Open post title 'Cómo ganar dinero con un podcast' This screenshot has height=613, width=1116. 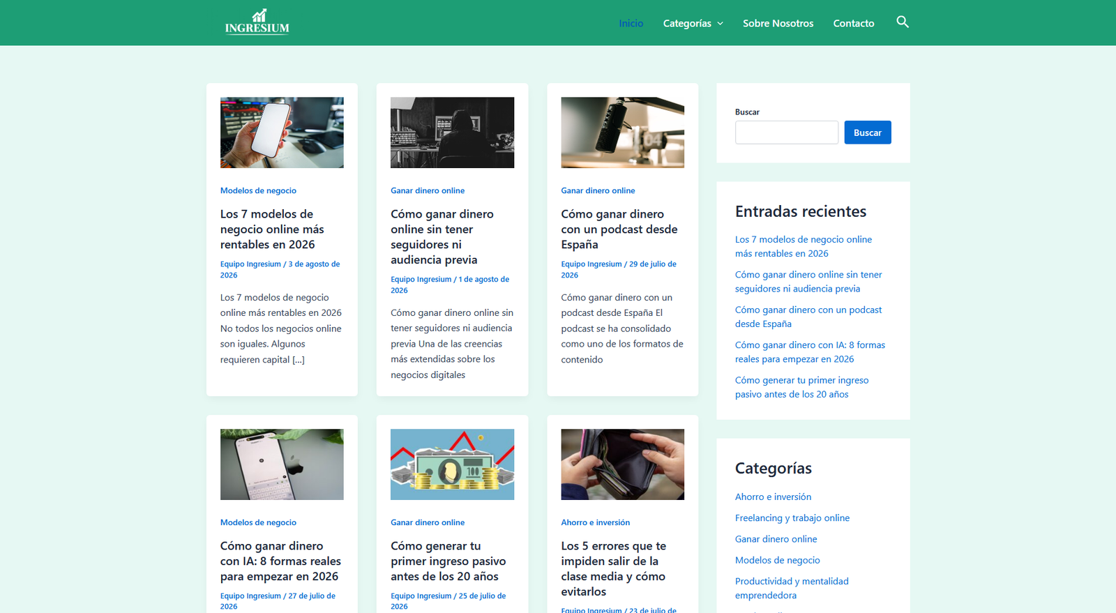(619, 229)
